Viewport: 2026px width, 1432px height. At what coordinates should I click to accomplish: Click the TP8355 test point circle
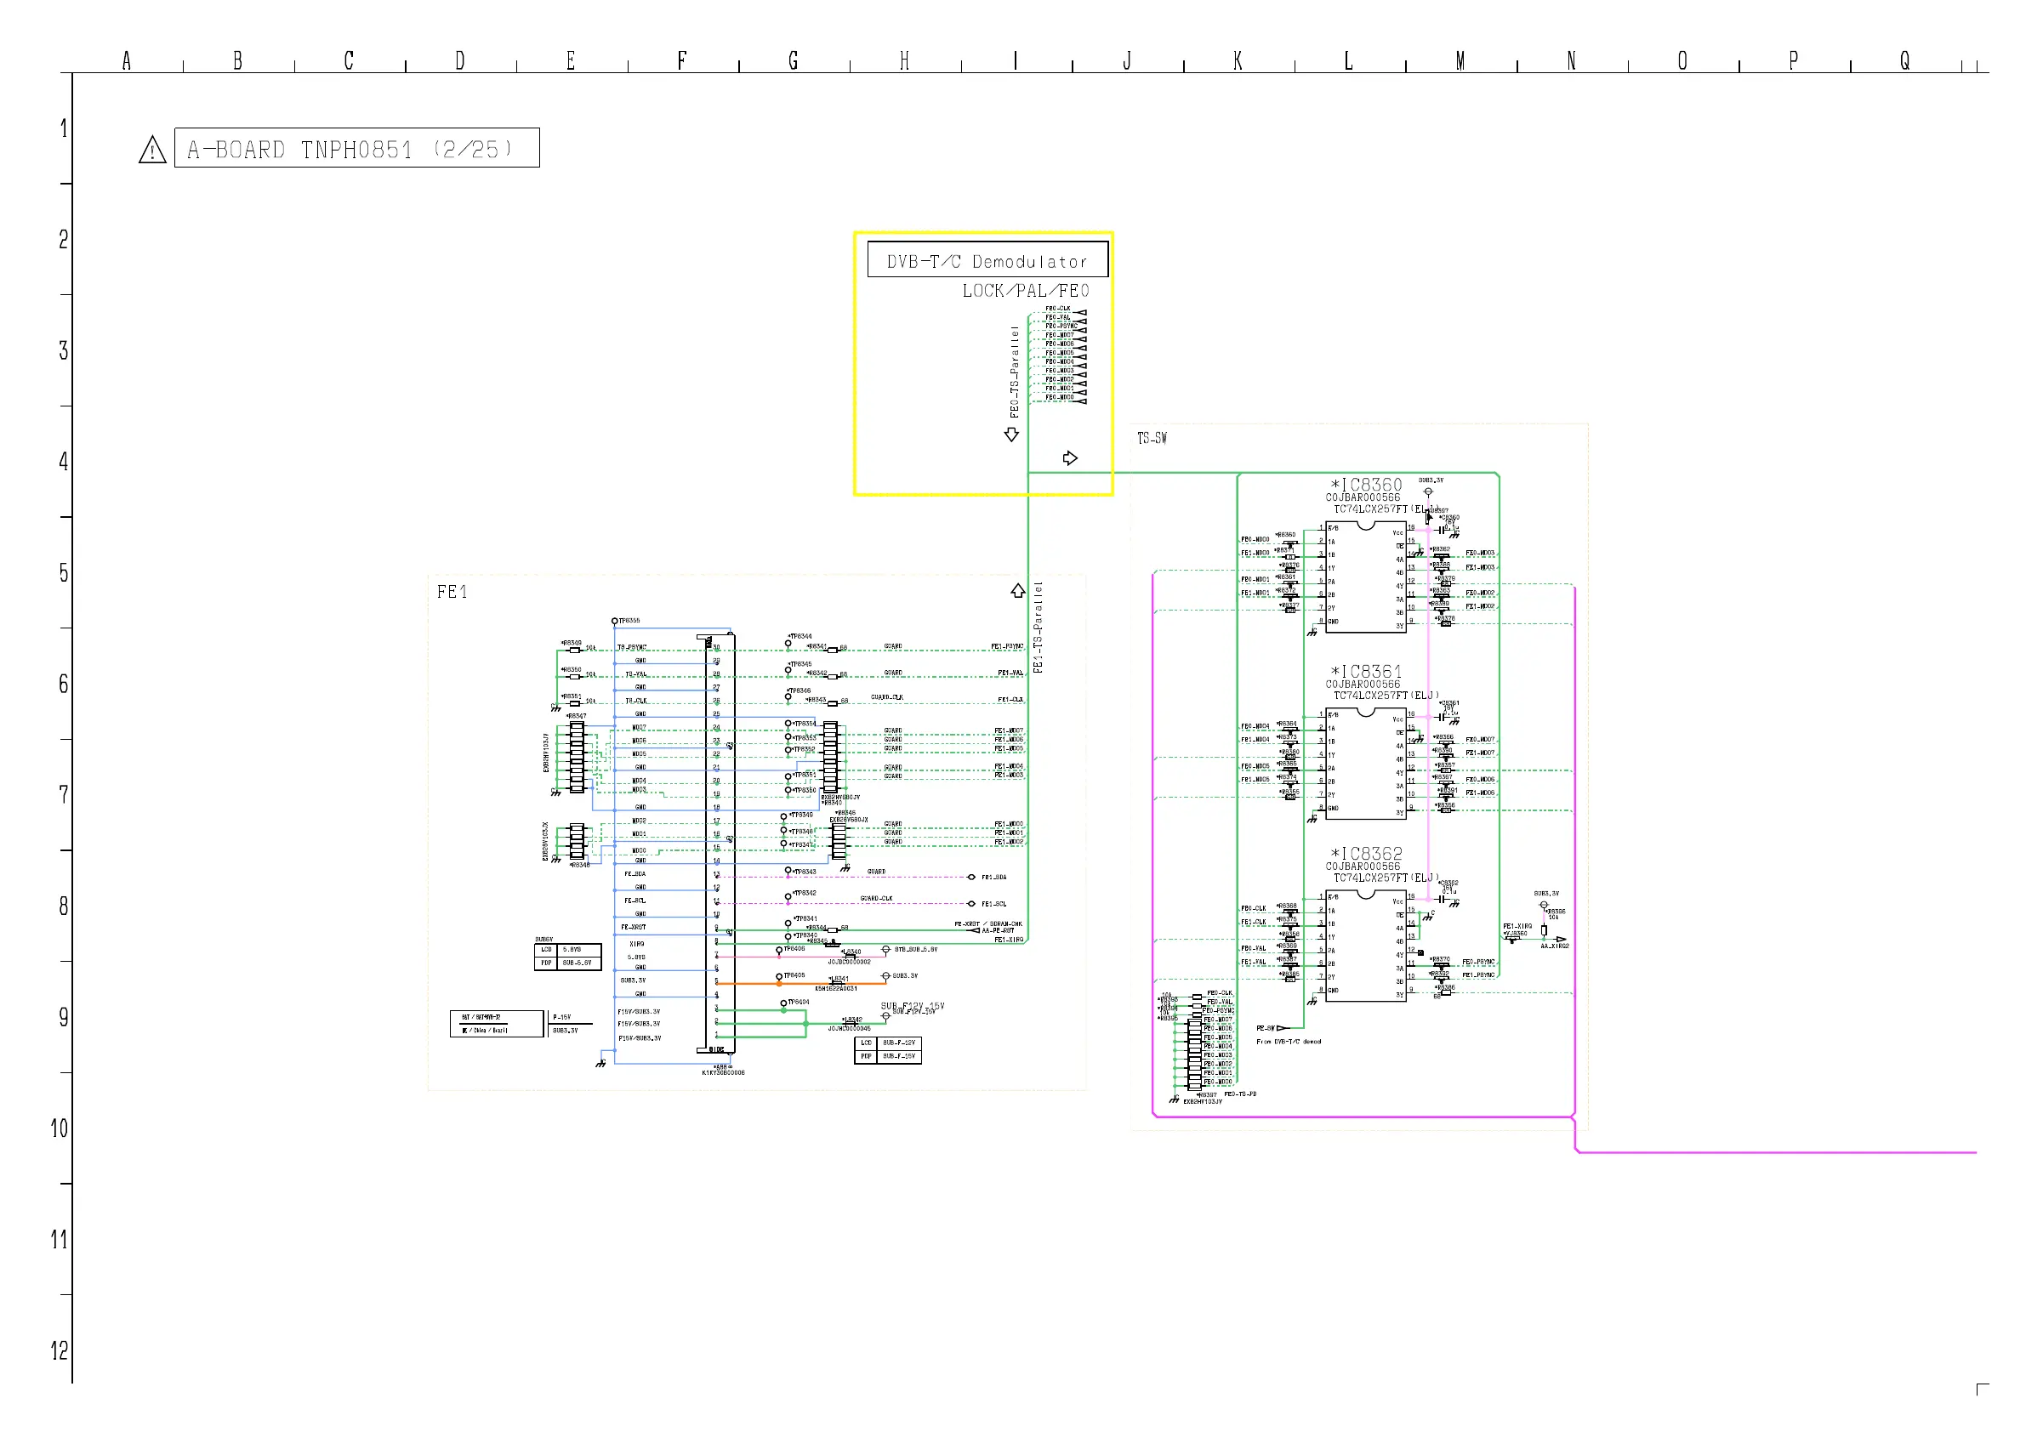tap(615, 622)
